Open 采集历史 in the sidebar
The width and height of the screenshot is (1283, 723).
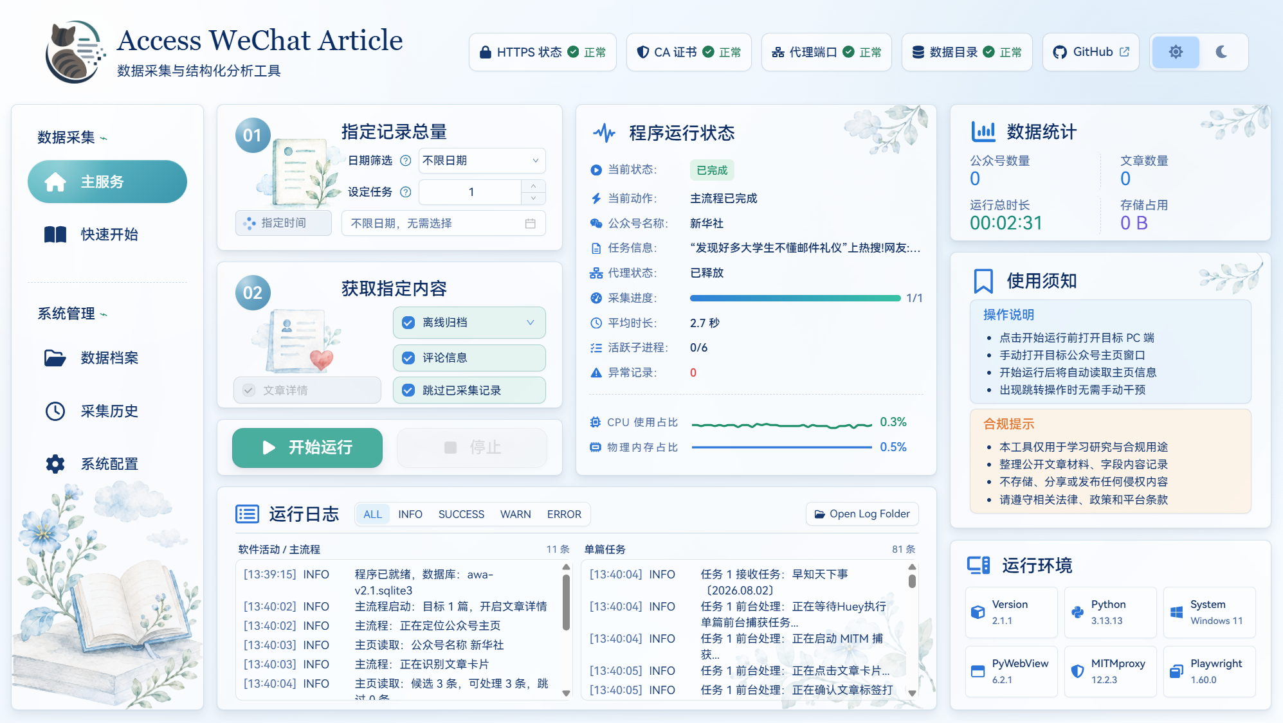click(107, 411)
